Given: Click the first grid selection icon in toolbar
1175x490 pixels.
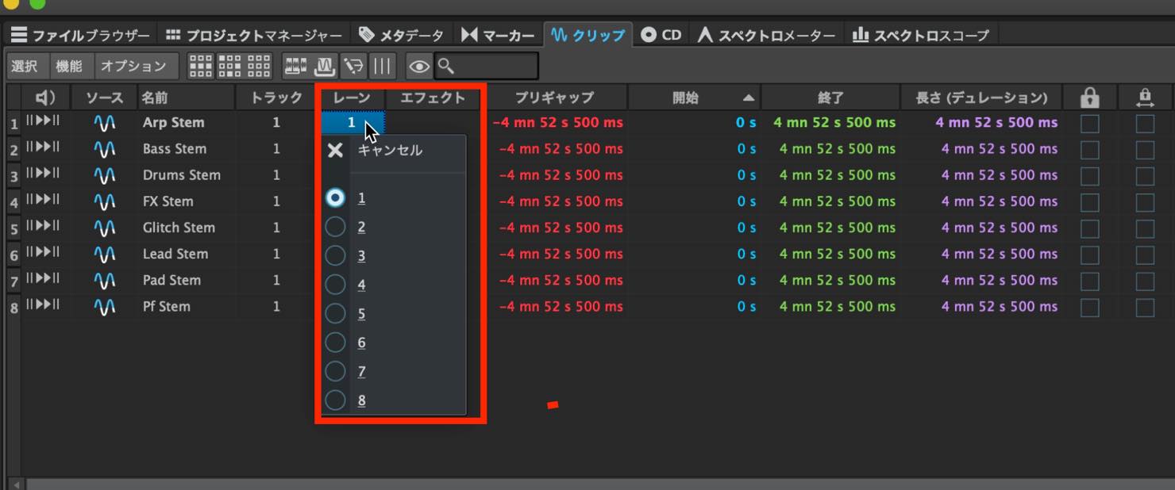Looking at the screenshot, I should pos(200,66).
